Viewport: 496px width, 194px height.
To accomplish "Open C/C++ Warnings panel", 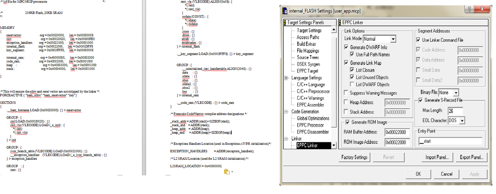I will pyautogui.click(x=310, y=98).
